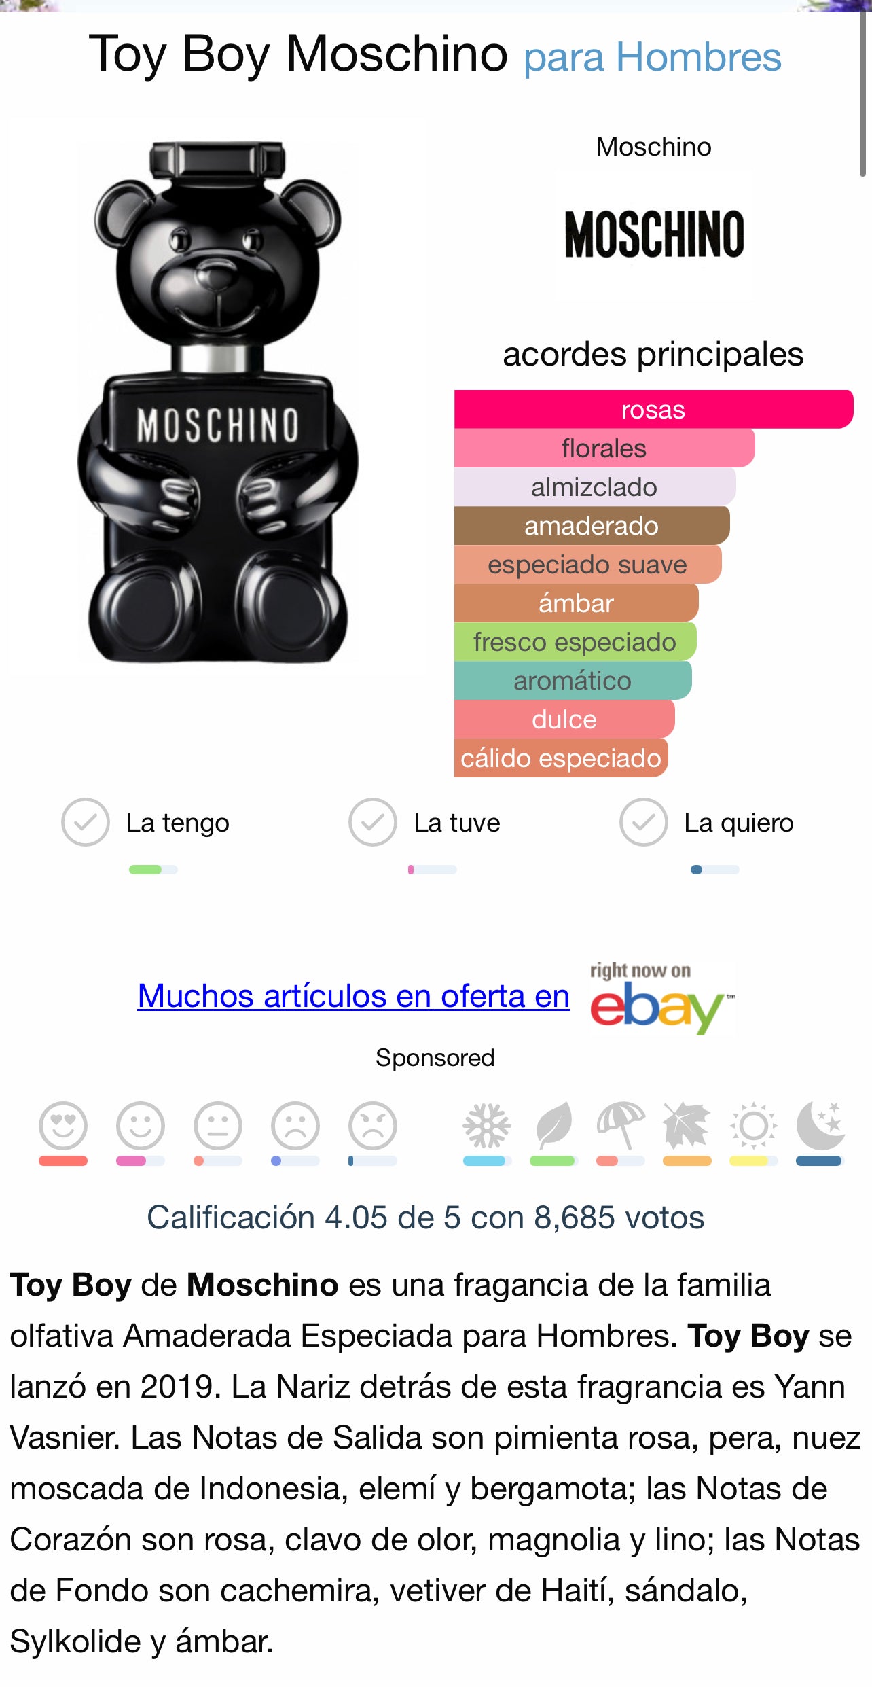Open the Muchos artículos en oferta link

coord(353,996)
